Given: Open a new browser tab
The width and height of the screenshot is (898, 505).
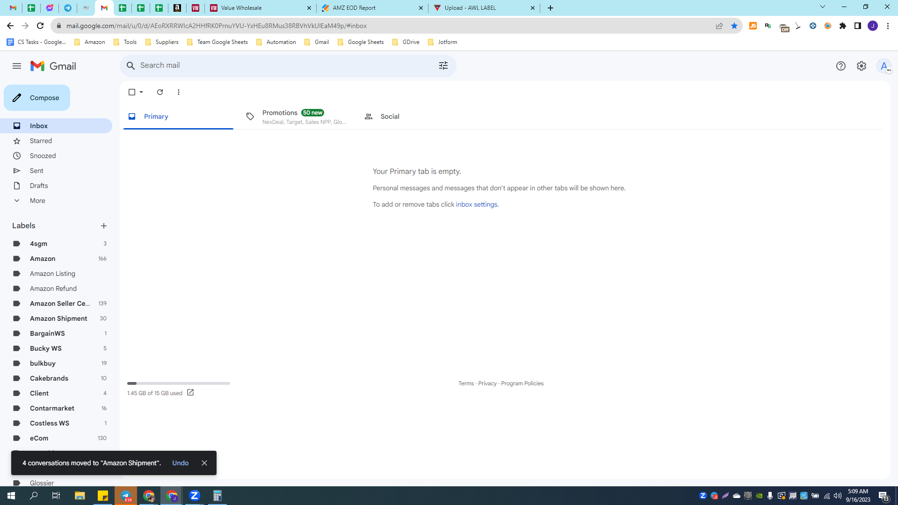Looking at the screenshot, I should coord(550,8).
